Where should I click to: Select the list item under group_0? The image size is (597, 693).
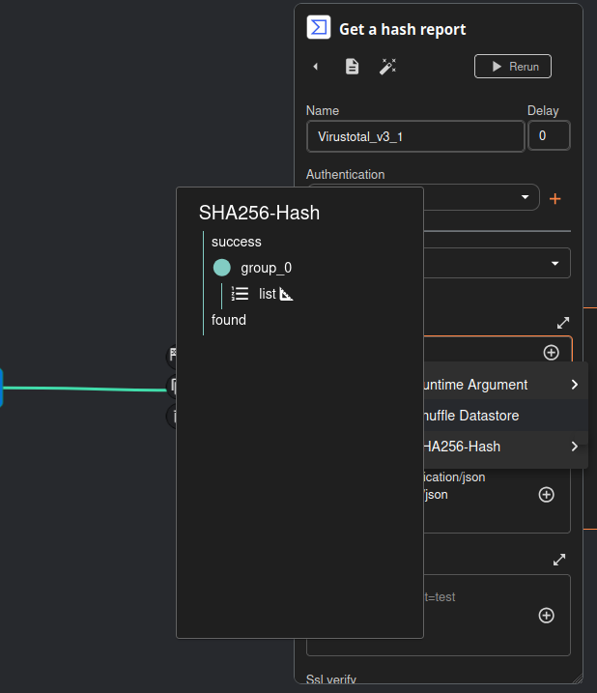pos(268,294)
